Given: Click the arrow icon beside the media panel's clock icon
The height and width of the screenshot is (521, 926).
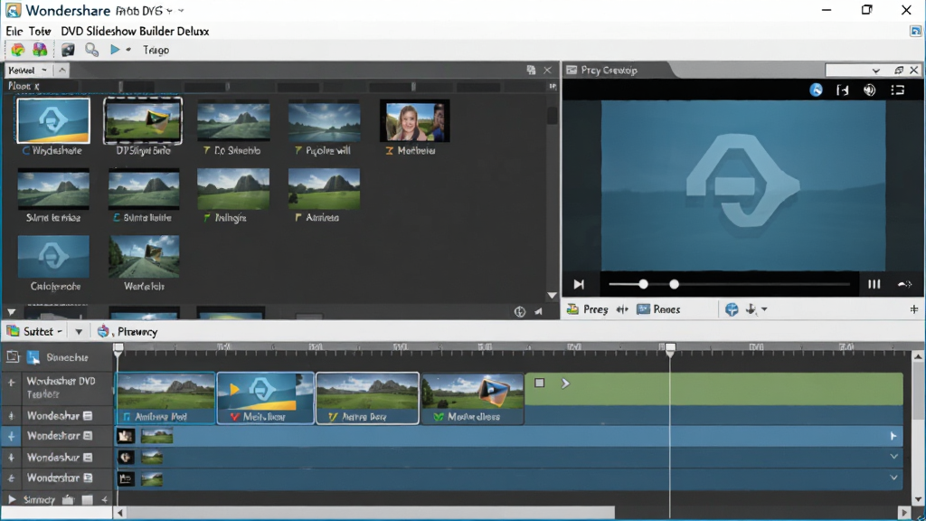Looking at the screenshot, I should (539, 312).
